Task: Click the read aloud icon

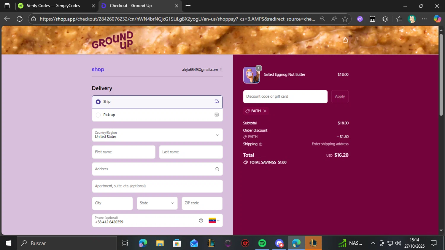Action: pyautogui.click(x=334, y=19)
